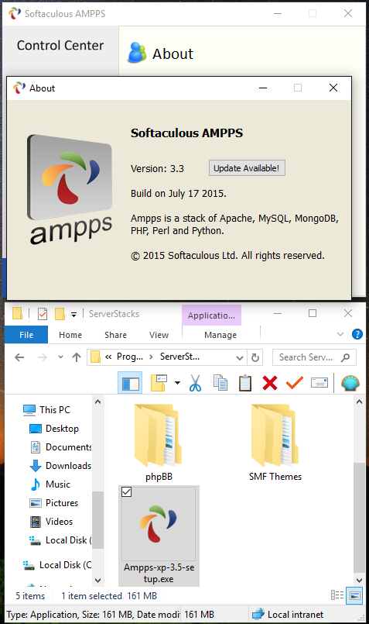Open the folder views dropdown arrow
Viewport: 369px width, 624px height.
point(177,383)
